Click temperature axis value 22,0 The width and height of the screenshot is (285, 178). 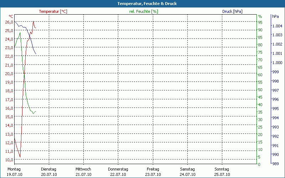point(9,56)
